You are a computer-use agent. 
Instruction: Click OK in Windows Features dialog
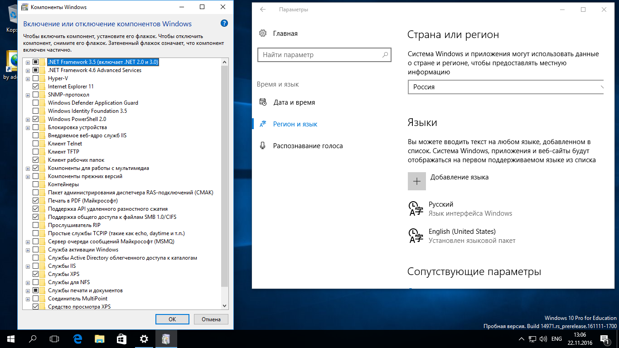click(172, 319)
